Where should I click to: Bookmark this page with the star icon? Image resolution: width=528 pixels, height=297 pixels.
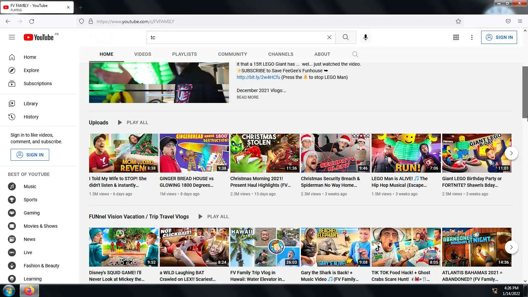pyautogui.click(x=458, y=21)
